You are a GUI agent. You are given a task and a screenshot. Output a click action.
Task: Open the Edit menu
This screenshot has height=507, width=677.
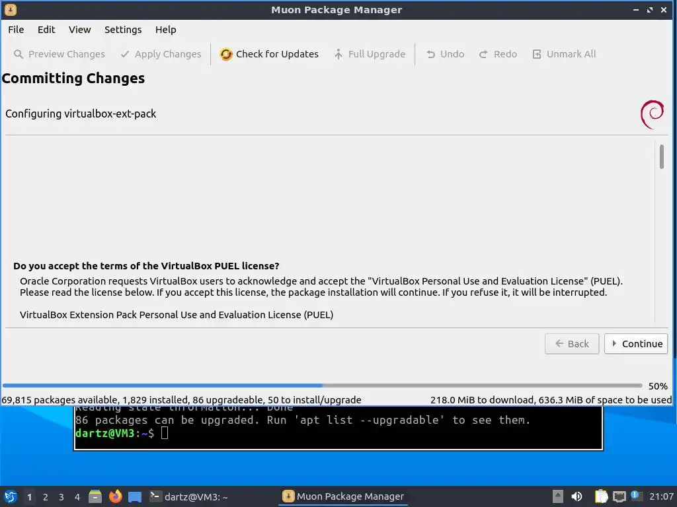coord(46,29)
